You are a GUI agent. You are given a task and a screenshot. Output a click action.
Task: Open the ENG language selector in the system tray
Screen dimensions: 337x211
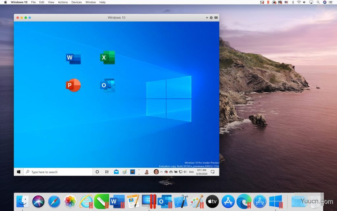191,172
